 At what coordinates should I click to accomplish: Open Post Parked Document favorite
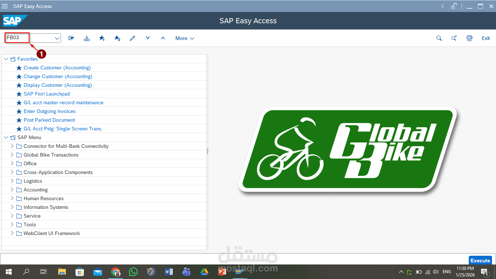[x=49, y=120]
